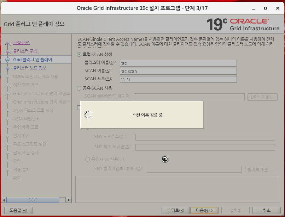Click the 저장 영역 옵션 step

click(x=25, y=85)
